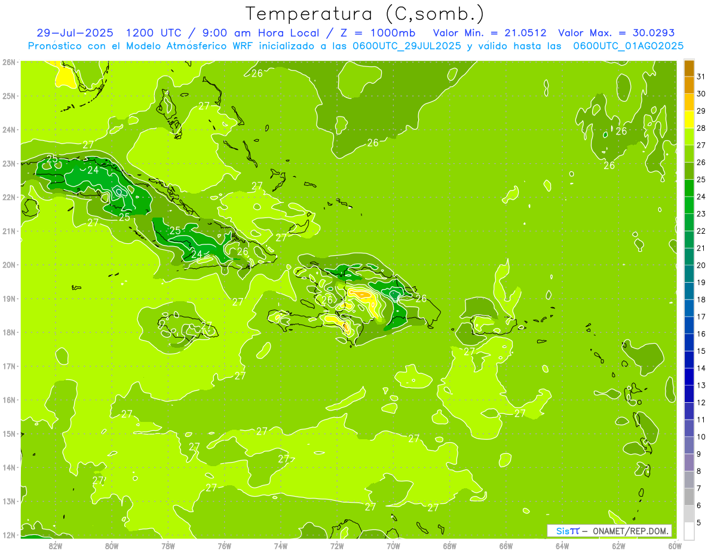
Task: Pick the dark blue legend band between 12 and 13
Action: [x=689, y=394]
